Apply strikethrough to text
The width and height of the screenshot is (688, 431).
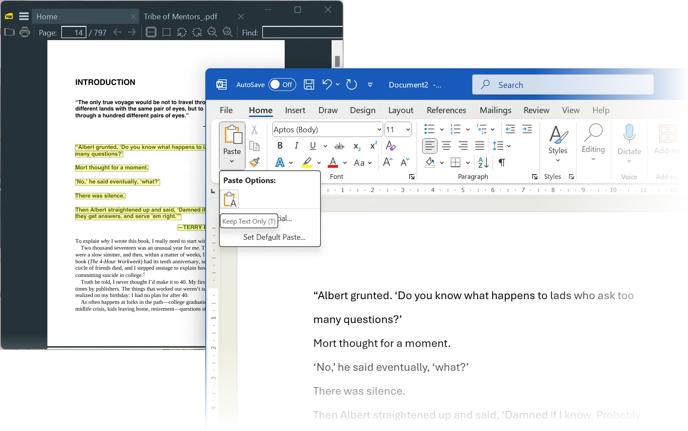(339, 146)
